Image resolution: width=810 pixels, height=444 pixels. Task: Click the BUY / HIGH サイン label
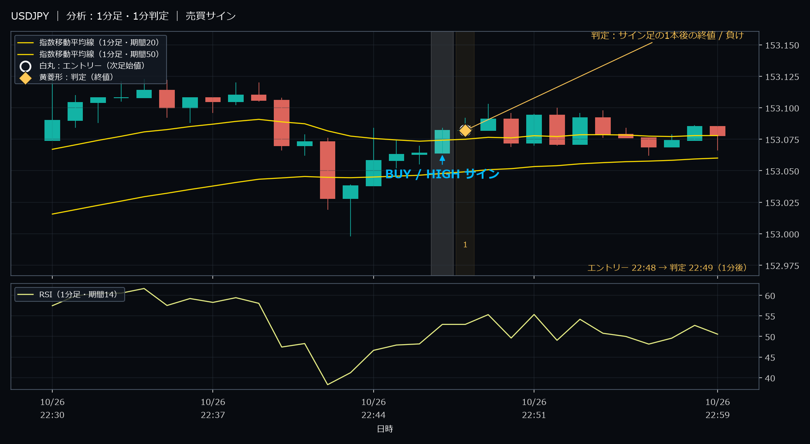(x=442, y=174)
